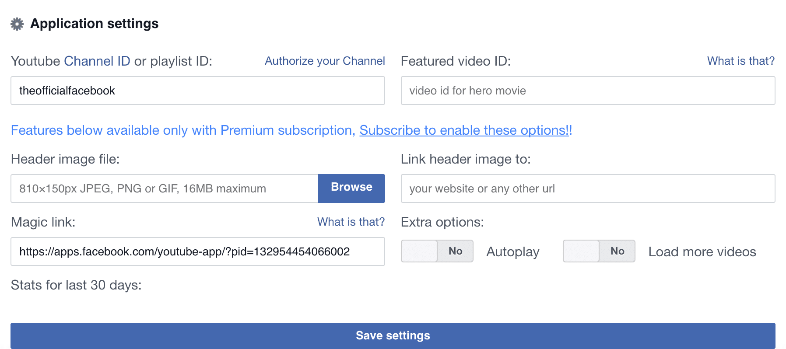Click the Features below available only with Premium text
The width and height of the screenshot is (786, 349).
click(x=183, y=130)
